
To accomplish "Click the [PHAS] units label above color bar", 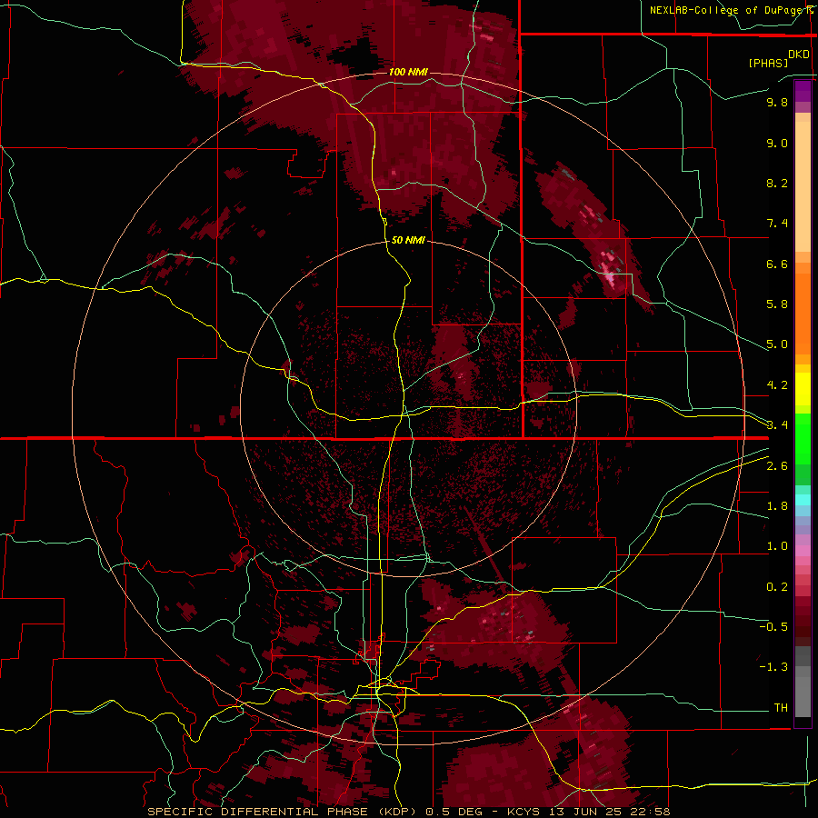I will click(768, 63).
